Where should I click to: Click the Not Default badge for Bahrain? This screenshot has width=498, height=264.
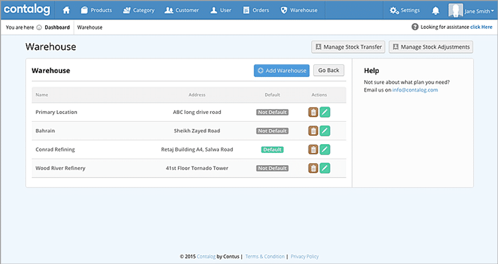272,131
